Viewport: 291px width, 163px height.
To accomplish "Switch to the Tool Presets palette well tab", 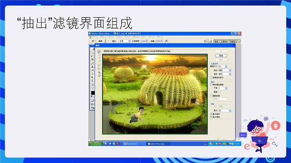I will tap(224, 42).
